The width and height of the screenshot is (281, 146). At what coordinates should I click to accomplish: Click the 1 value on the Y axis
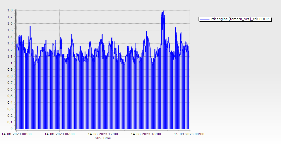[x=11, y=63]
